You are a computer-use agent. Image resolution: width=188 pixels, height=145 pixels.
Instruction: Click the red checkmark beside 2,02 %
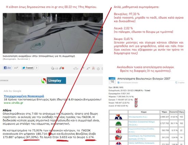(136, 103)
